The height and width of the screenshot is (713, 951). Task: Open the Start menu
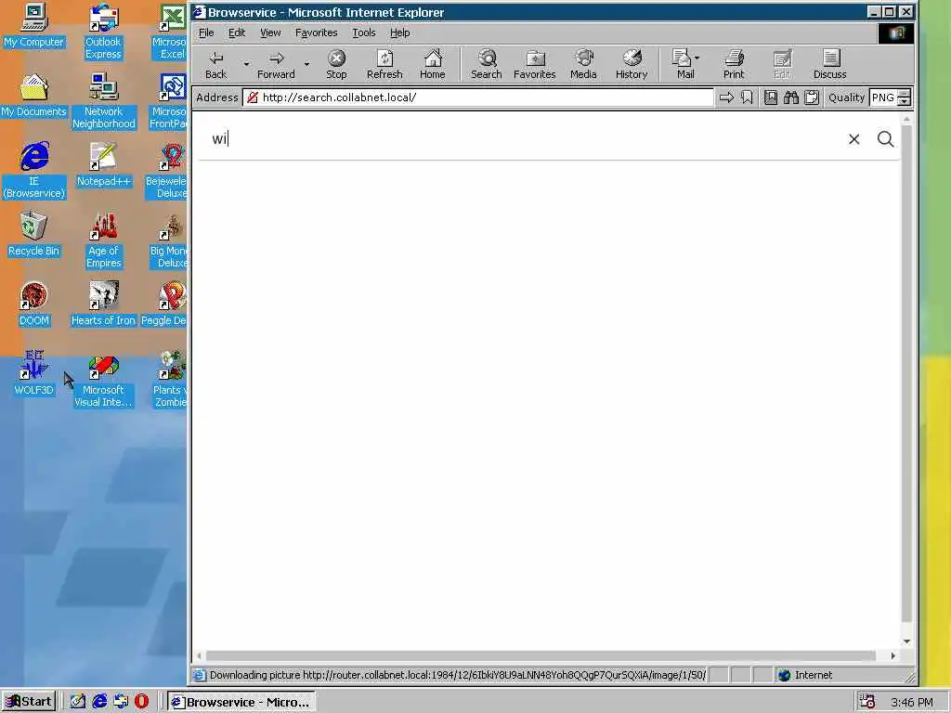pos(29,702)
